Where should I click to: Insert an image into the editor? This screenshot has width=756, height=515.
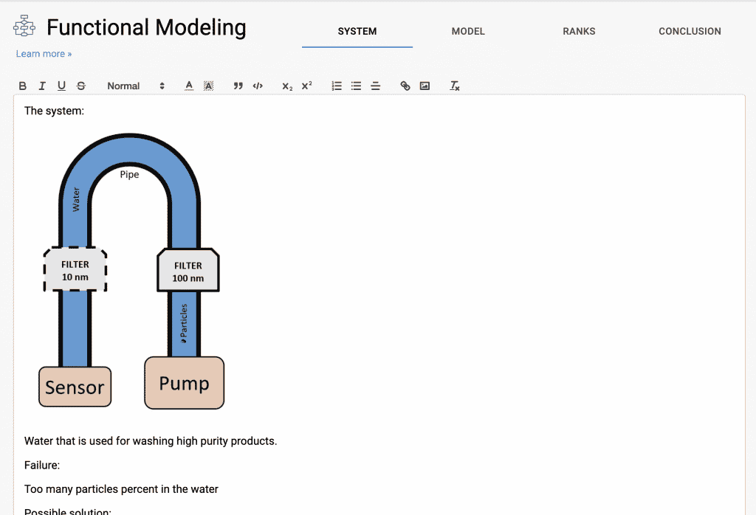(x=425, y=86)
